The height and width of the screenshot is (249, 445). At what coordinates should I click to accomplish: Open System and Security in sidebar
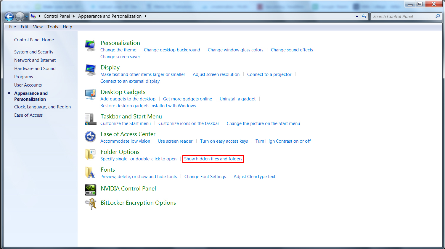(34, 52)
